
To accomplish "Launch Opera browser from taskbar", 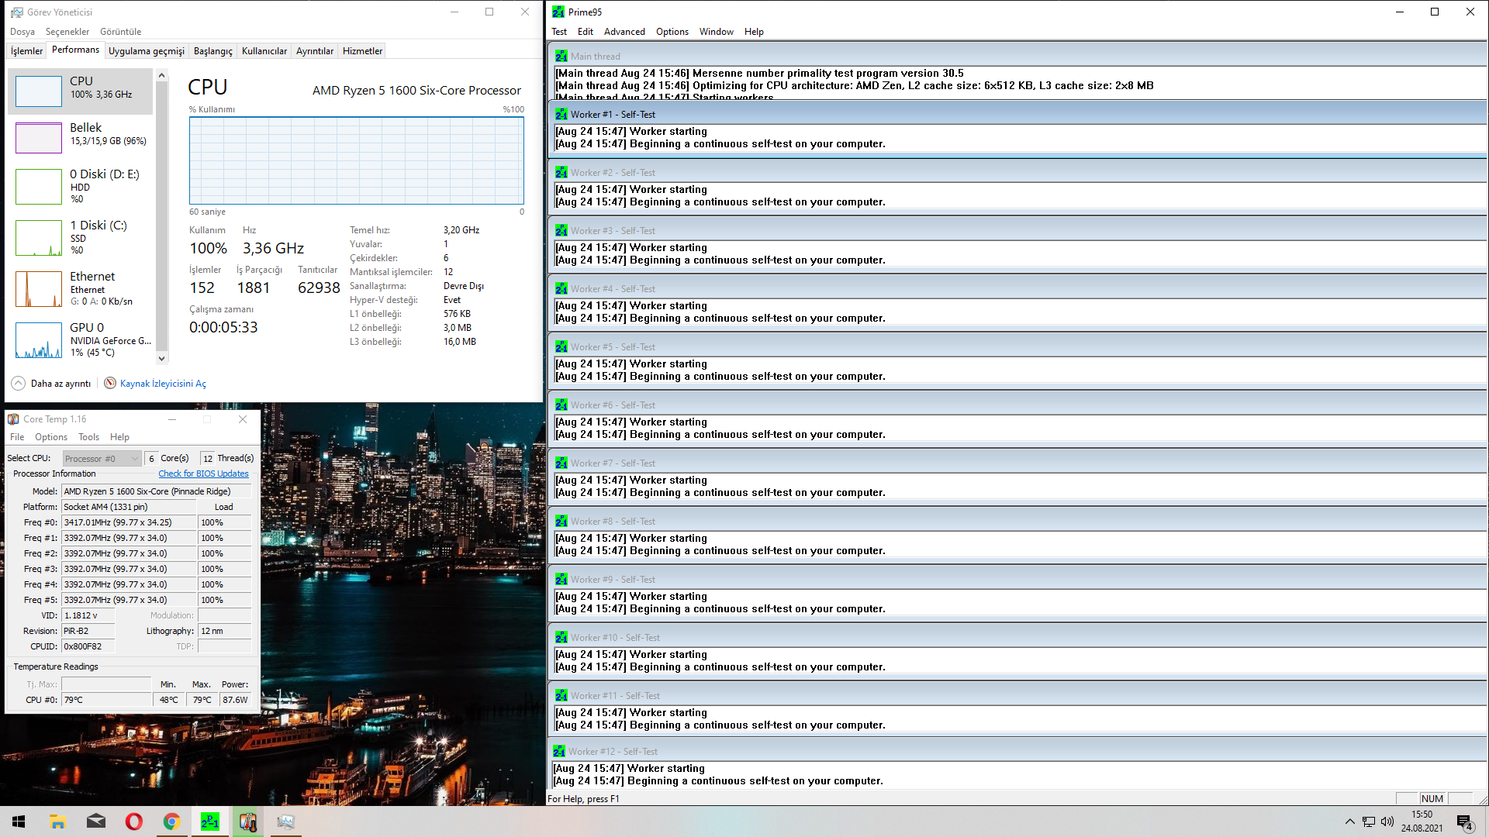I will (133, 821).
